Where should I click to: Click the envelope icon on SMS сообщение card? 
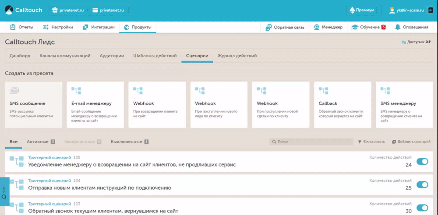(14, 90)
